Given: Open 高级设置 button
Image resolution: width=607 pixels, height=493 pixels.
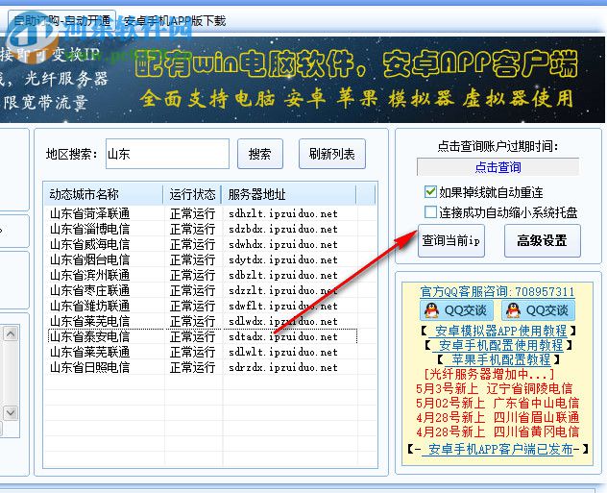Looking at the screenshot, I should pos(542,240).
